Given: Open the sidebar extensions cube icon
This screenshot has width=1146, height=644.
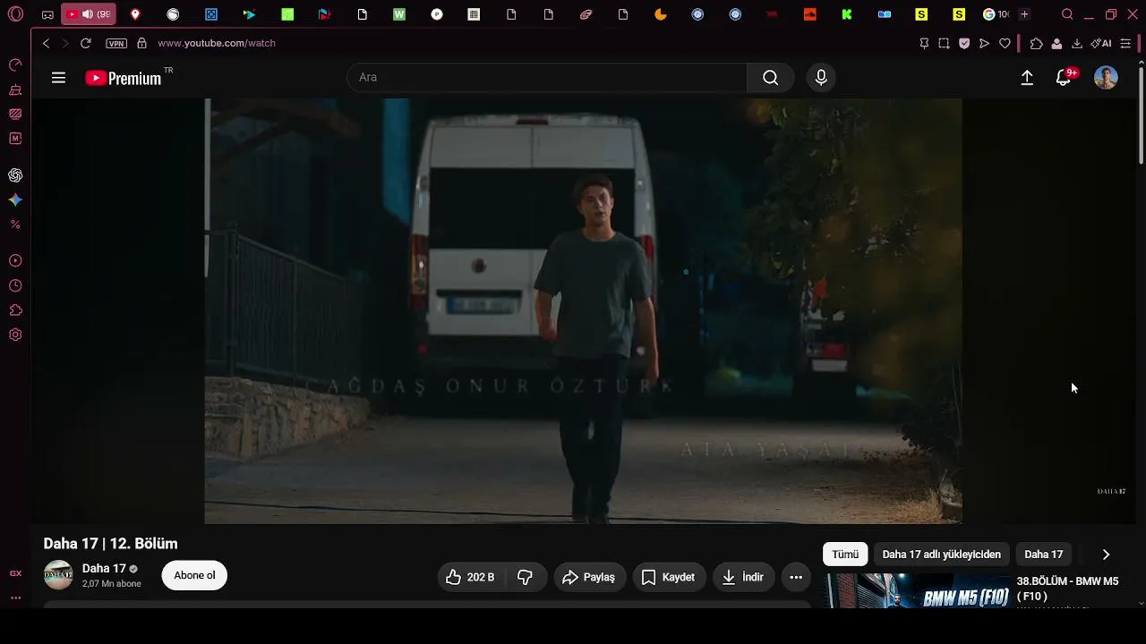Looking at the screenshot, I should tap(15, 310).
